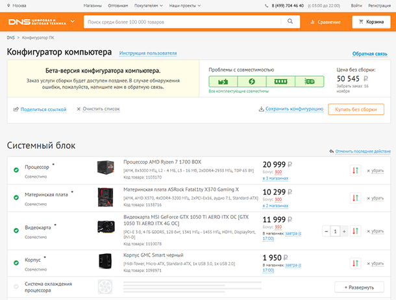Click Москва city selector

[19, 6]
